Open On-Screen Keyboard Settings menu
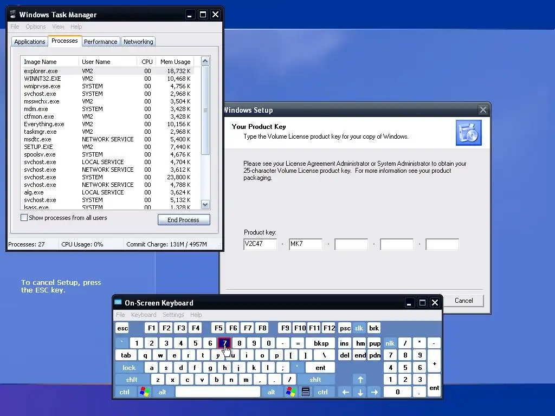The image size is (555, 416). (173, 315)
